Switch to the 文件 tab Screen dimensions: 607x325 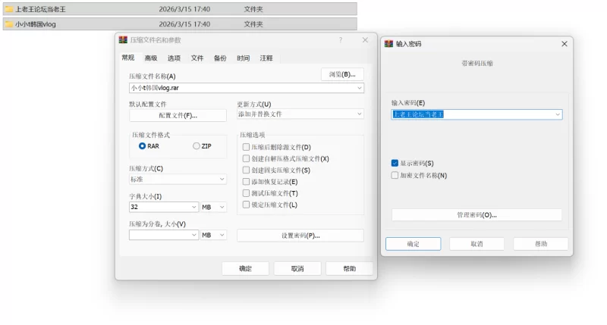coord(197,58)
